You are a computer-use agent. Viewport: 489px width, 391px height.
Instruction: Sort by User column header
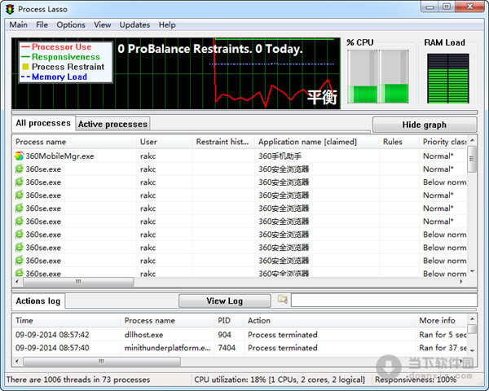(165, 142)
